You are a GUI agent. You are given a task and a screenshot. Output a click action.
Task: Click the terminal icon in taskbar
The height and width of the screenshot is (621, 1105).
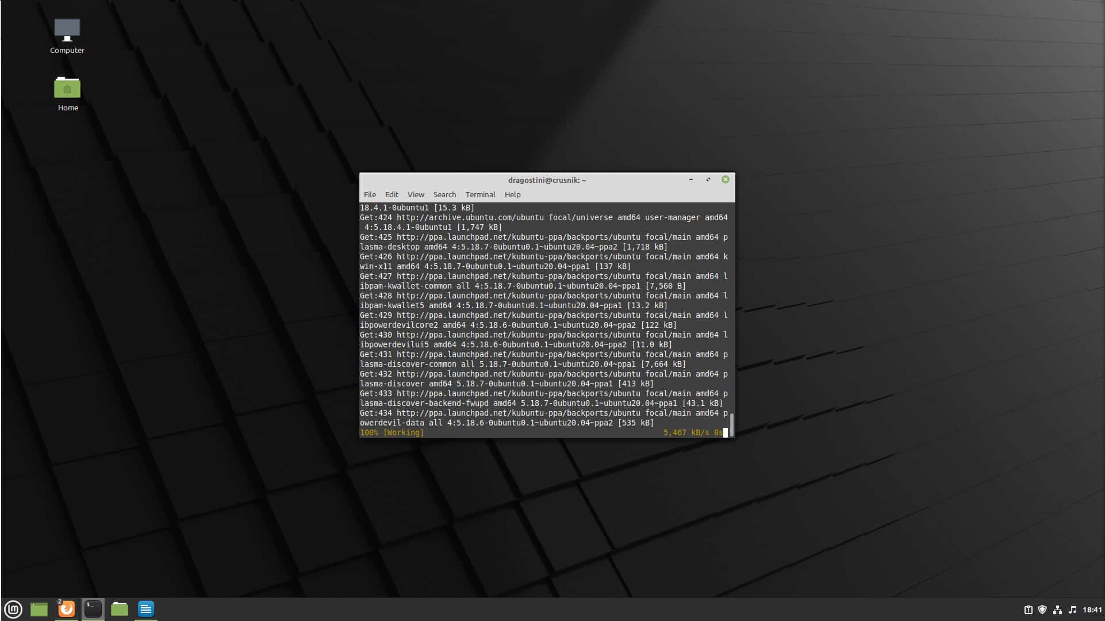(93, 609)
